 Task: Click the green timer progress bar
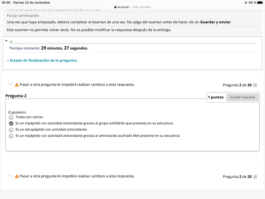pos(11,42)
